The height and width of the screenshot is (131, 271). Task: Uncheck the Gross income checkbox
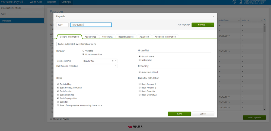tap(139, 56)
